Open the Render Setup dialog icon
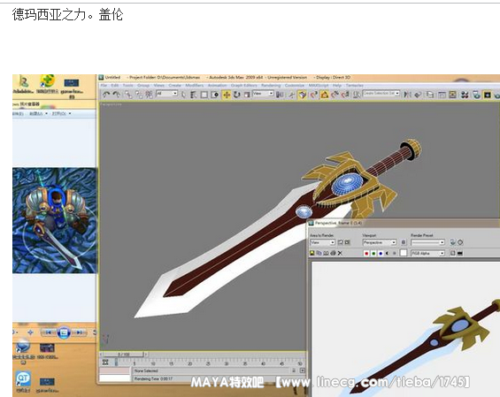The image size is (500, 397). pos(476,95)
